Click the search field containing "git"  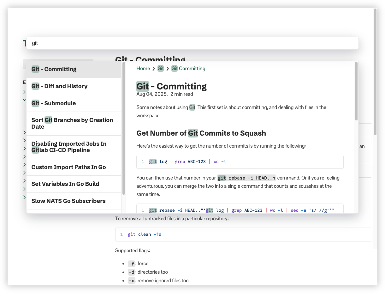(192, 43)
